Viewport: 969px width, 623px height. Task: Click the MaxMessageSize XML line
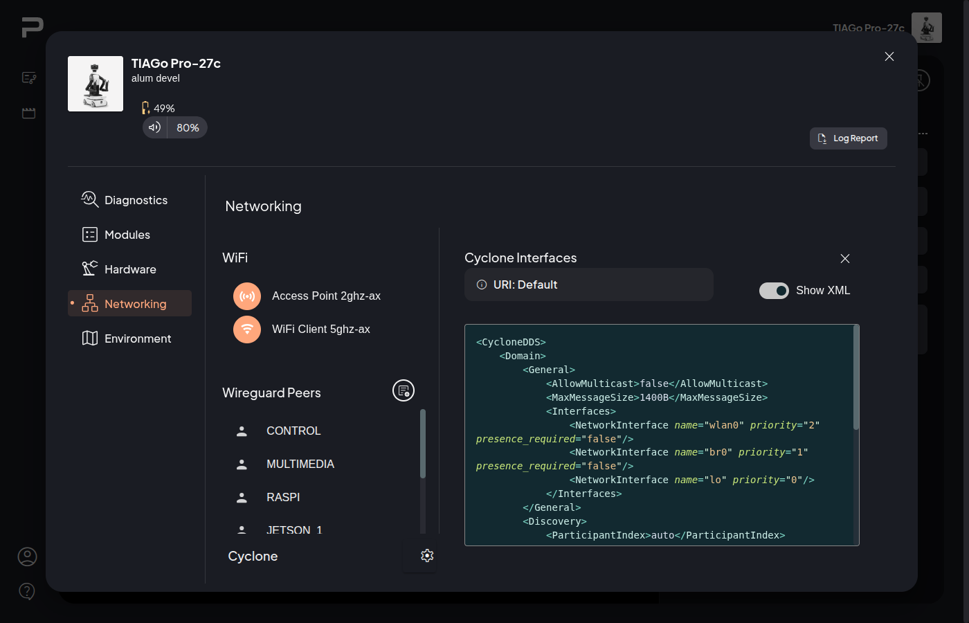click(x=657, y=397)
